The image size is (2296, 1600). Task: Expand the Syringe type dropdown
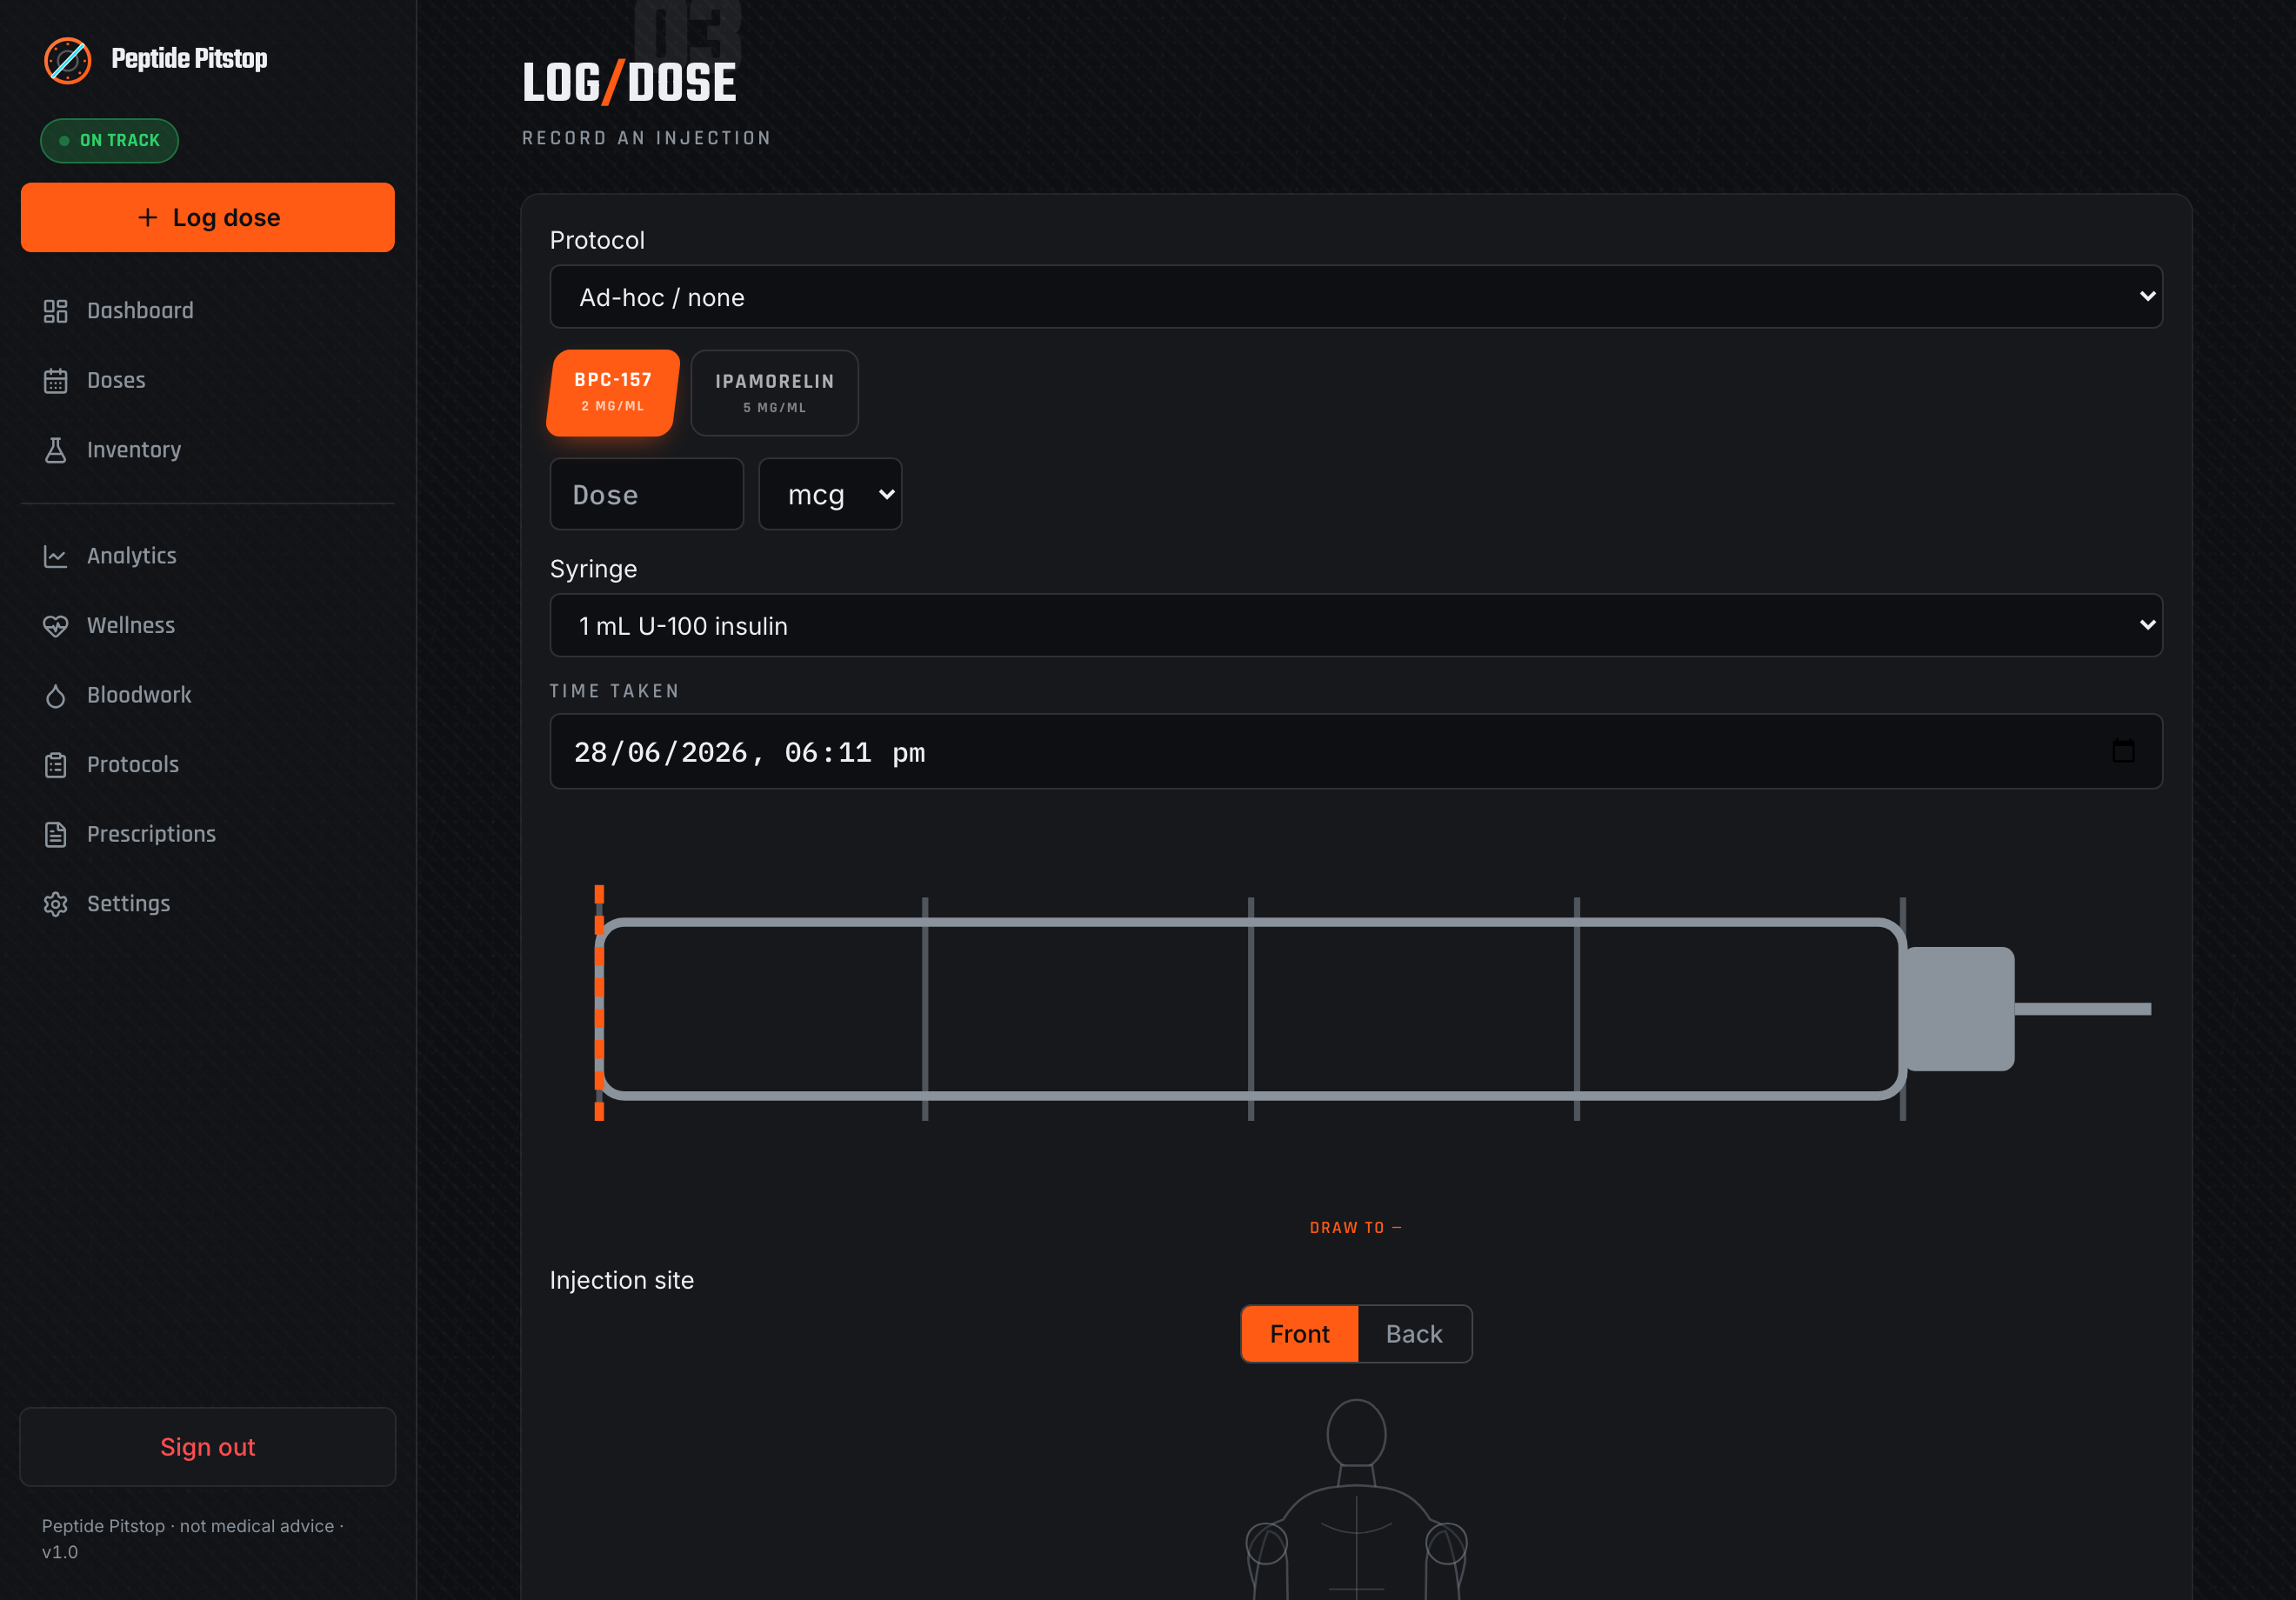(1356, 626)
